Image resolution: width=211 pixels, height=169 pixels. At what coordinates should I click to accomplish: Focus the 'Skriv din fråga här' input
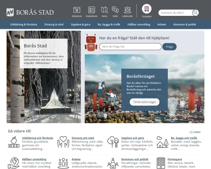(130, 46)
